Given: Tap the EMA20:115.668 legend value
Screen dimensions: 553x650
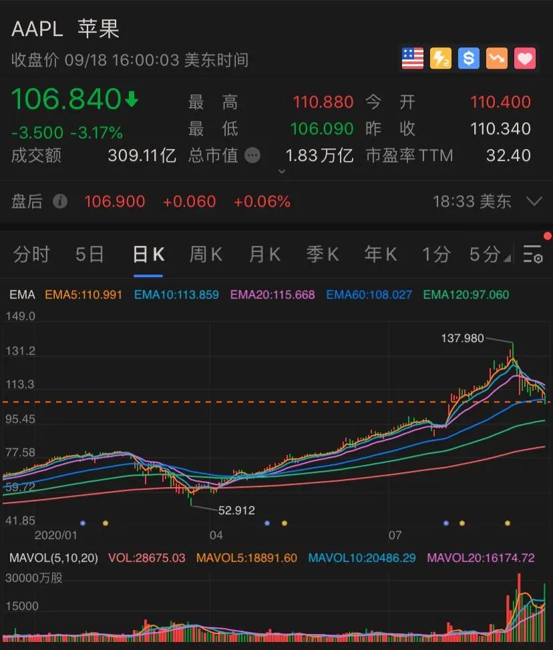Looking at the screenshot, I should point(272,295).
